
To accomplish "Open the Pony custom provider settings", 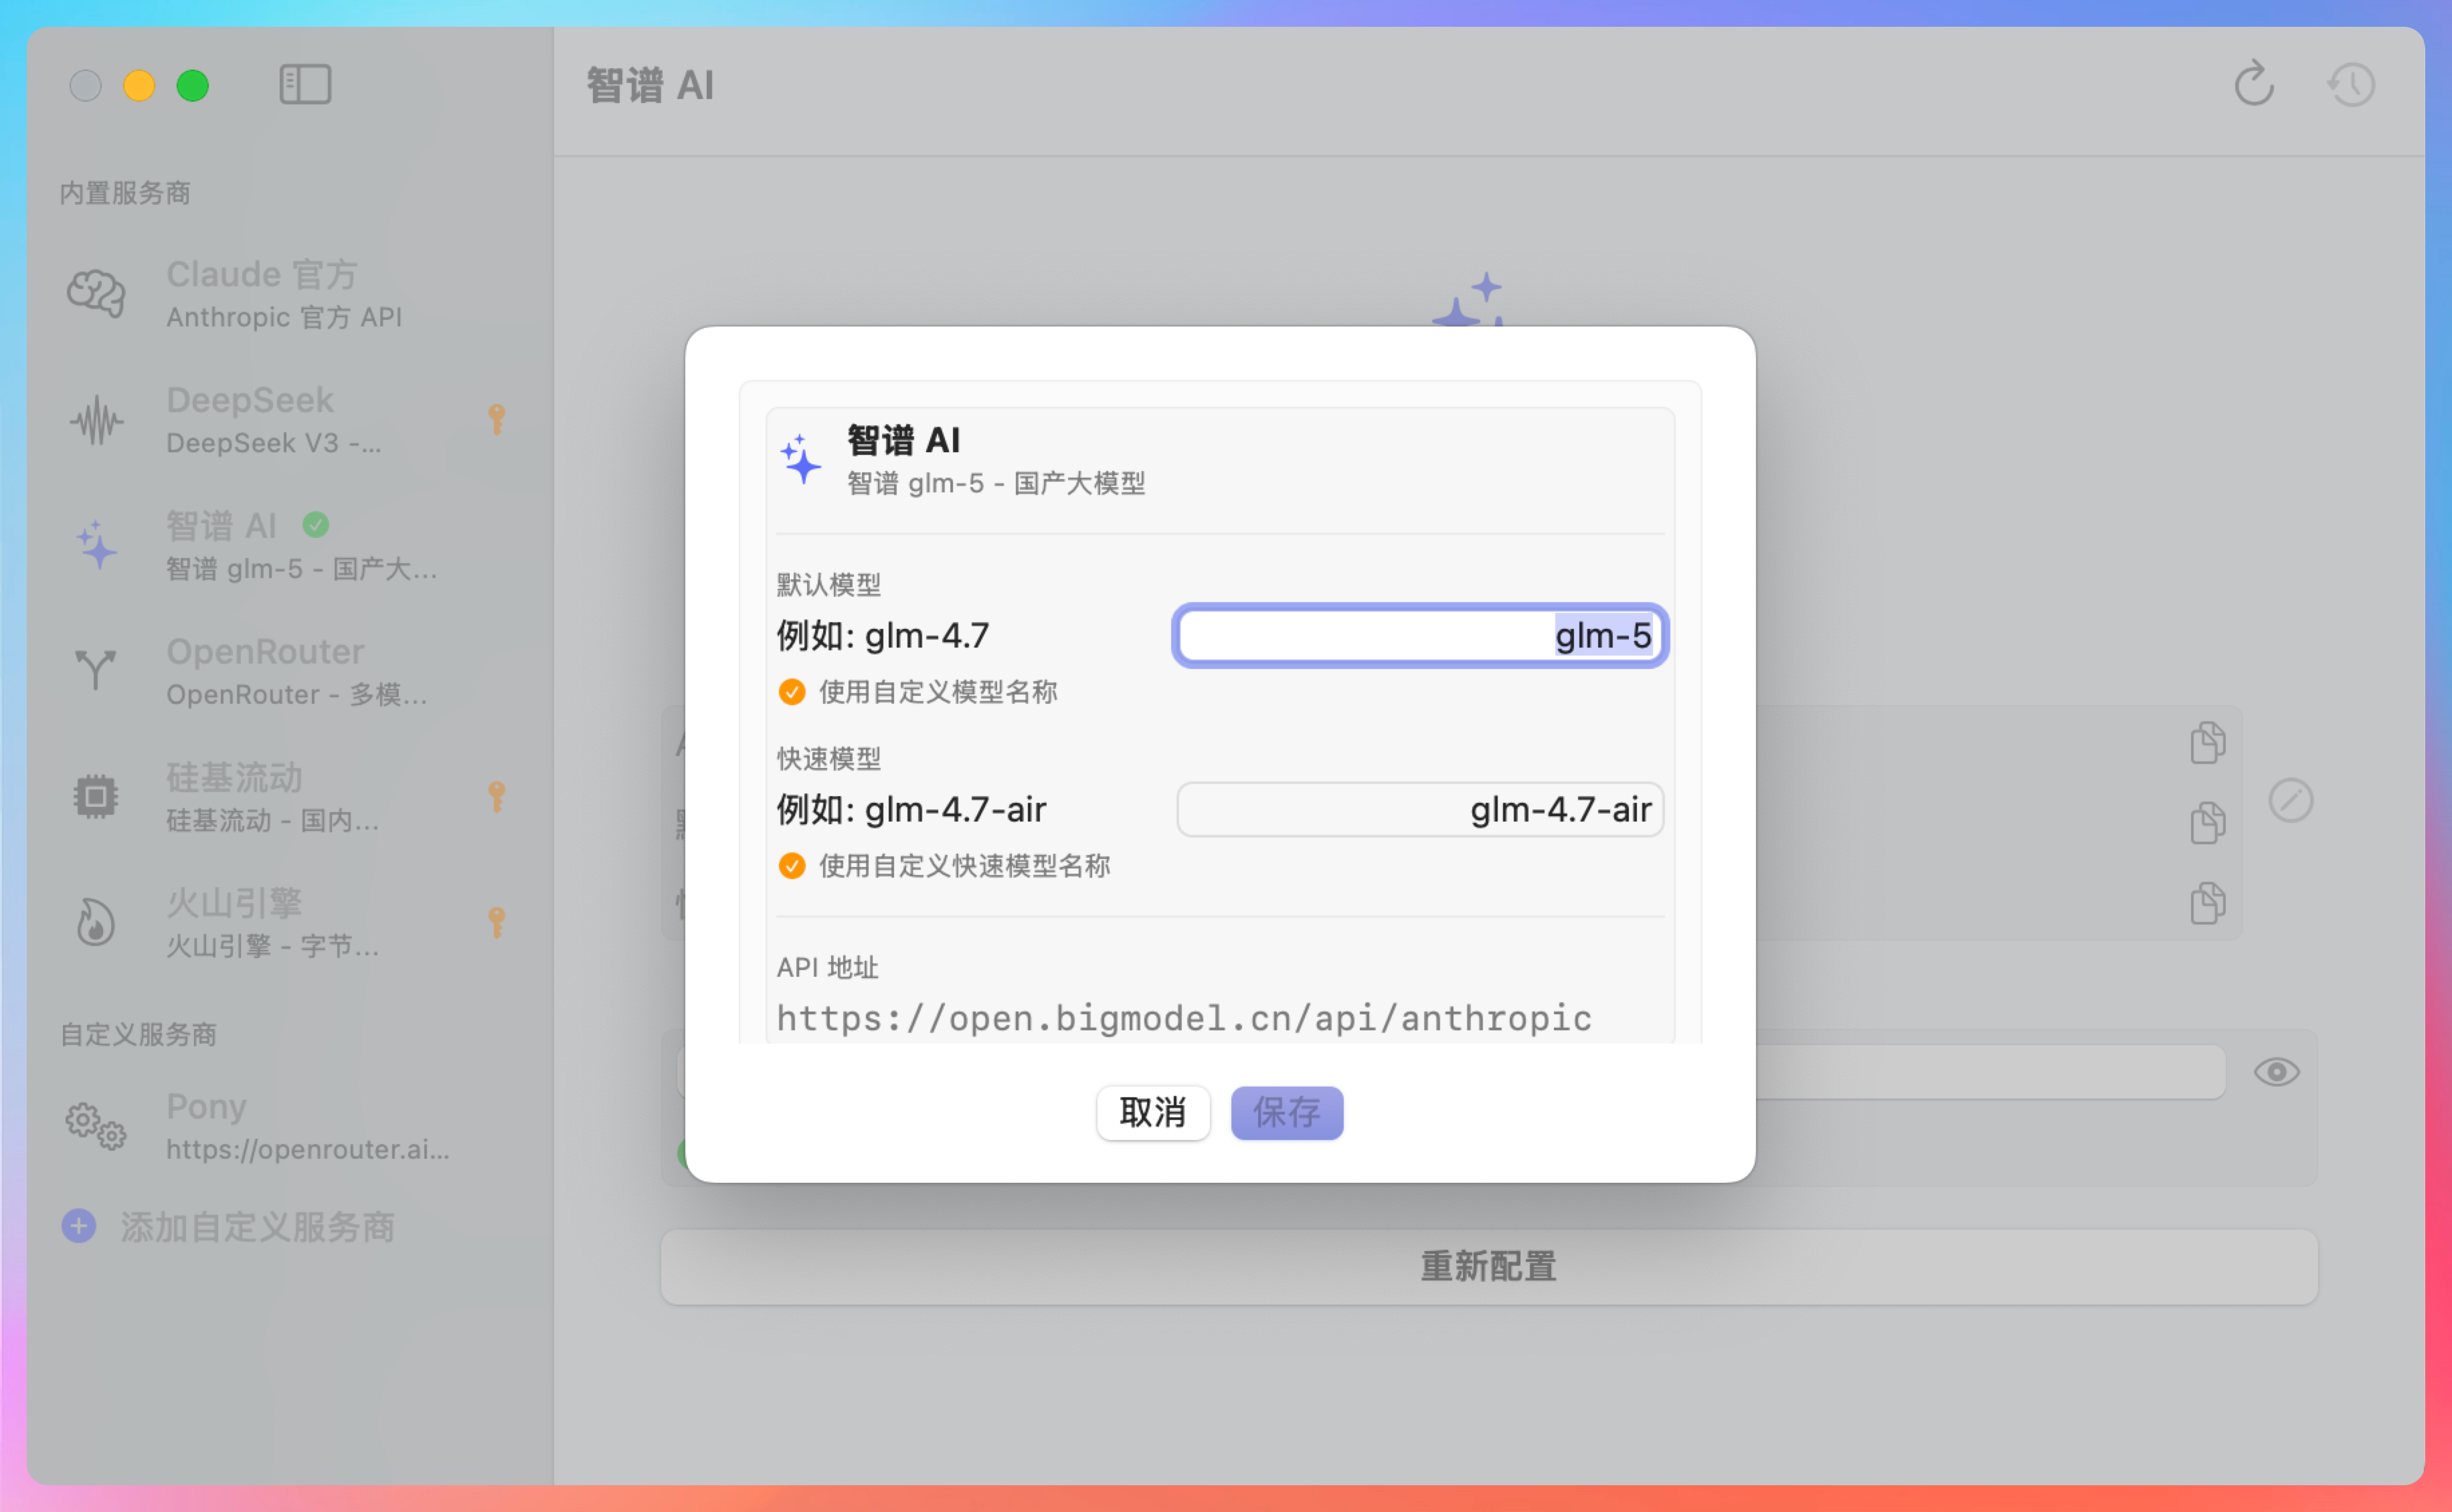I will (x=206, y=1125).
